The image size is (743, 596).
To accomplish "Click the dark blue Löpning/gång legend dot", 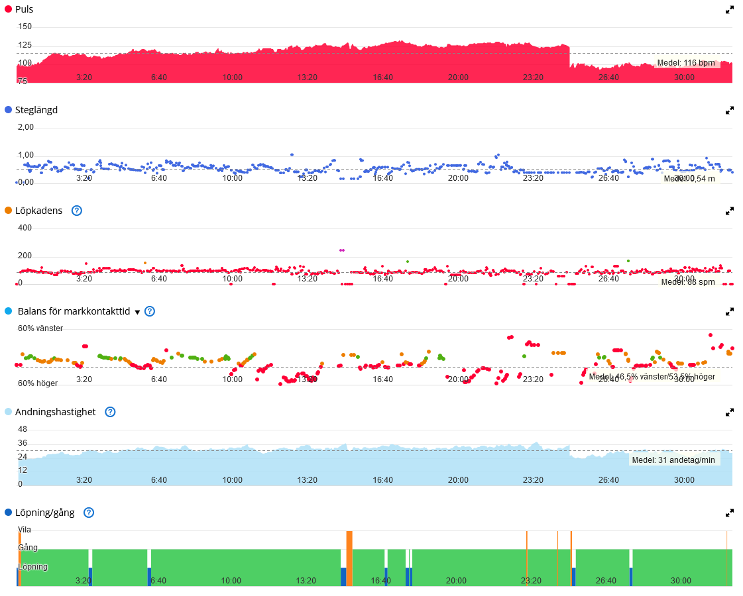I will 8,513.
